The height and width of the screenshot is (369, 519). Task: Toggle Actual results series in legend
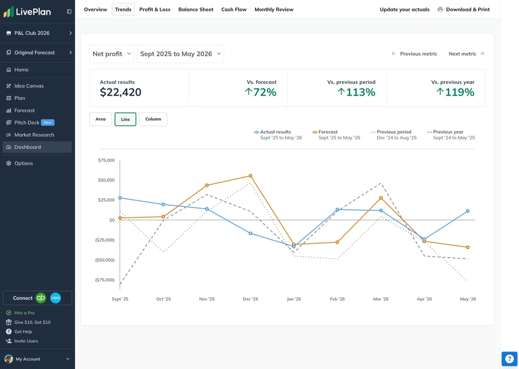click(278, 135)
